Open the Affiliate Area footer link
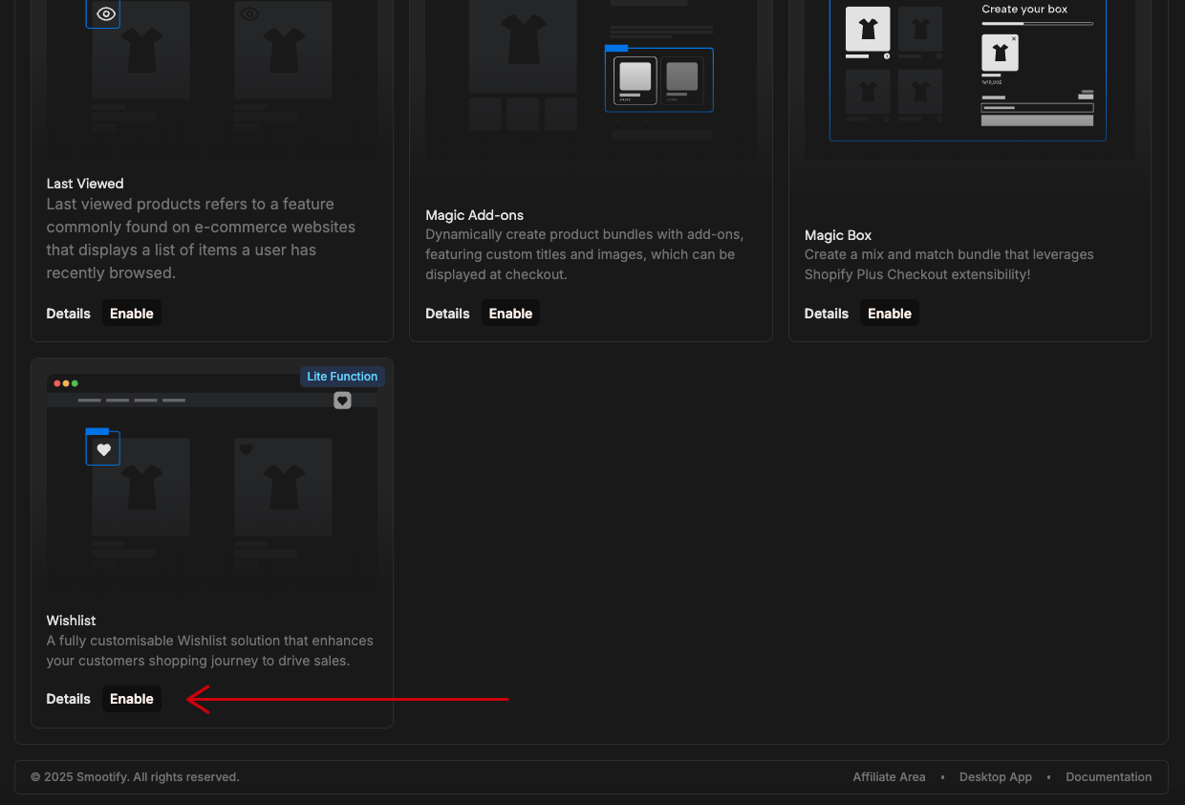The image size is (1185, 805). [889, 777]
